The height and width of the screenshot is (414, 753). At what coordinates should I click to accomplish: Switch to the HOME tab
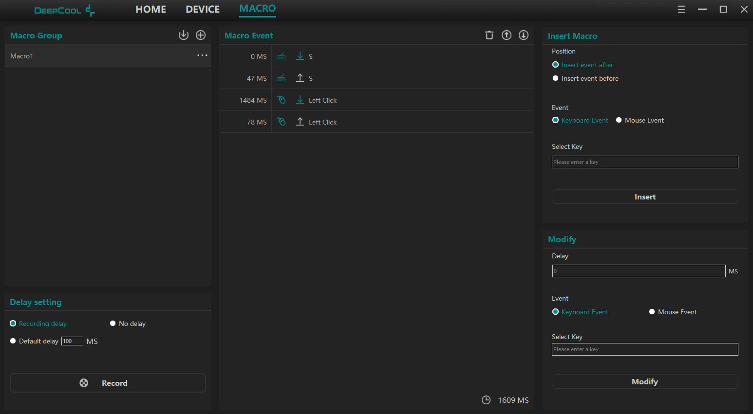[x=151, y=9]
